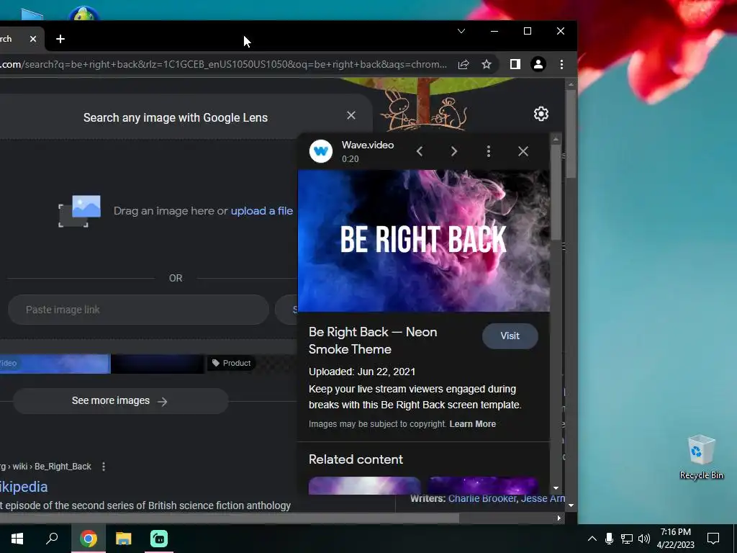Open the Chrome profile avatar menu
This screenshot has width=737, height=553.
[538, 64]
